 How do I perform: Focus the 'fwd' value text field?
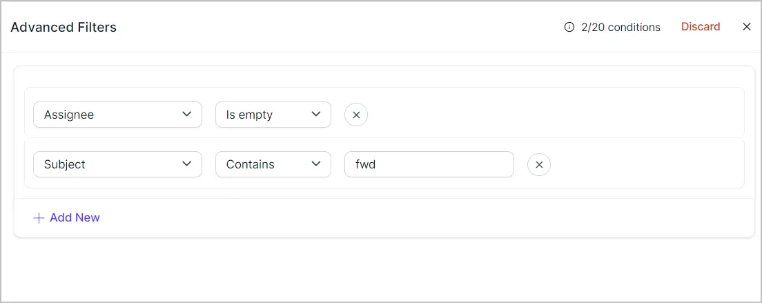pos(429,164)
